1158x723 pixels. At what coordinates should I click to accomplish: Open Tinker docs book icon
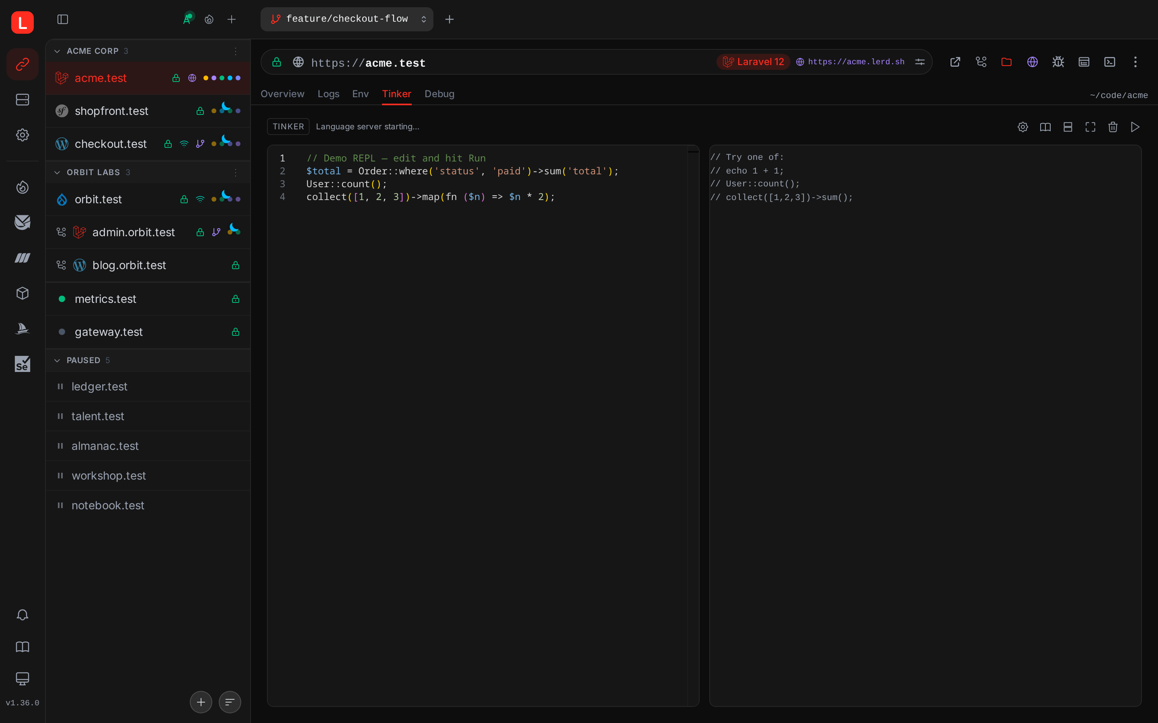pyautogui.click(x=1045, y=127)
